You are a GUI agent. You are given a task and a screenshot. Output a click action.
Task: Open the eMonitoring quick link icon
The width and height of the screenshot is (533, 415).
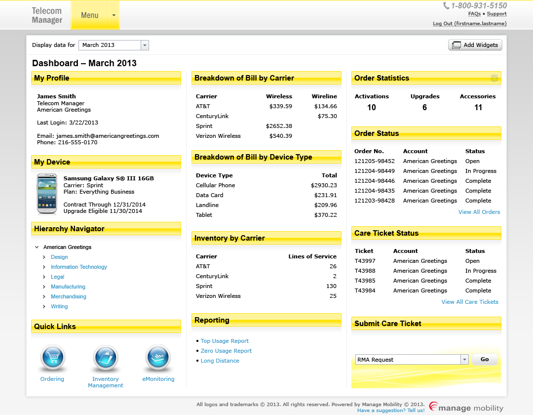pyautogui.click(x=158, y=358)
